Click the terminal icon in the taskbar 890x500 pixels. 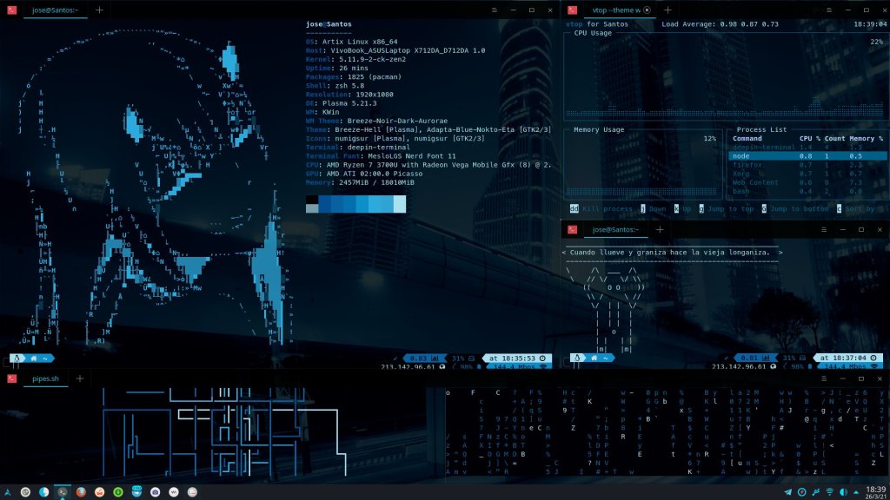click(63, 492)
